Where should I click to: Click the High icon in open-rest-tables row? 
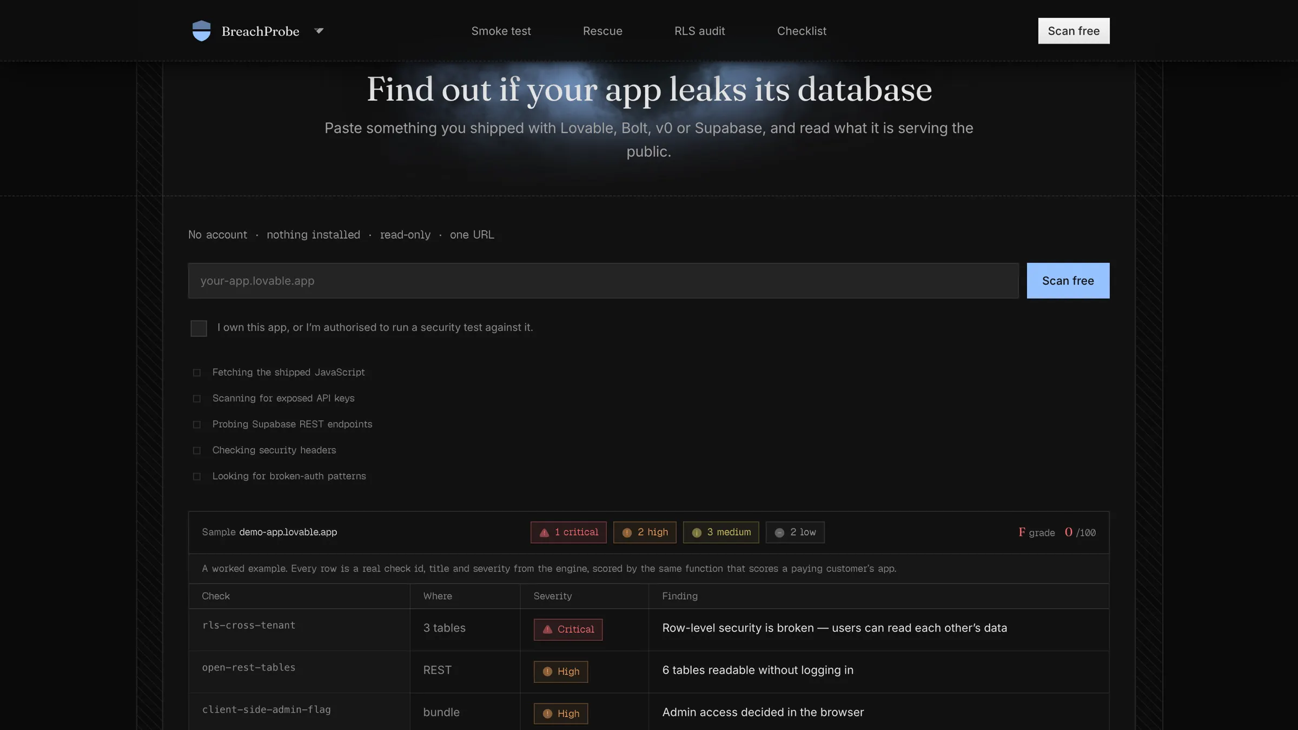coord(547,672)
